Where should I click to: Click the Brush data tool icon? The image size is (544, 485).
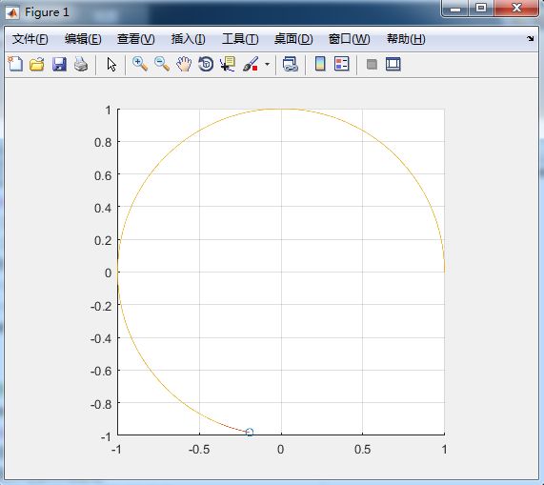point(251,64)
